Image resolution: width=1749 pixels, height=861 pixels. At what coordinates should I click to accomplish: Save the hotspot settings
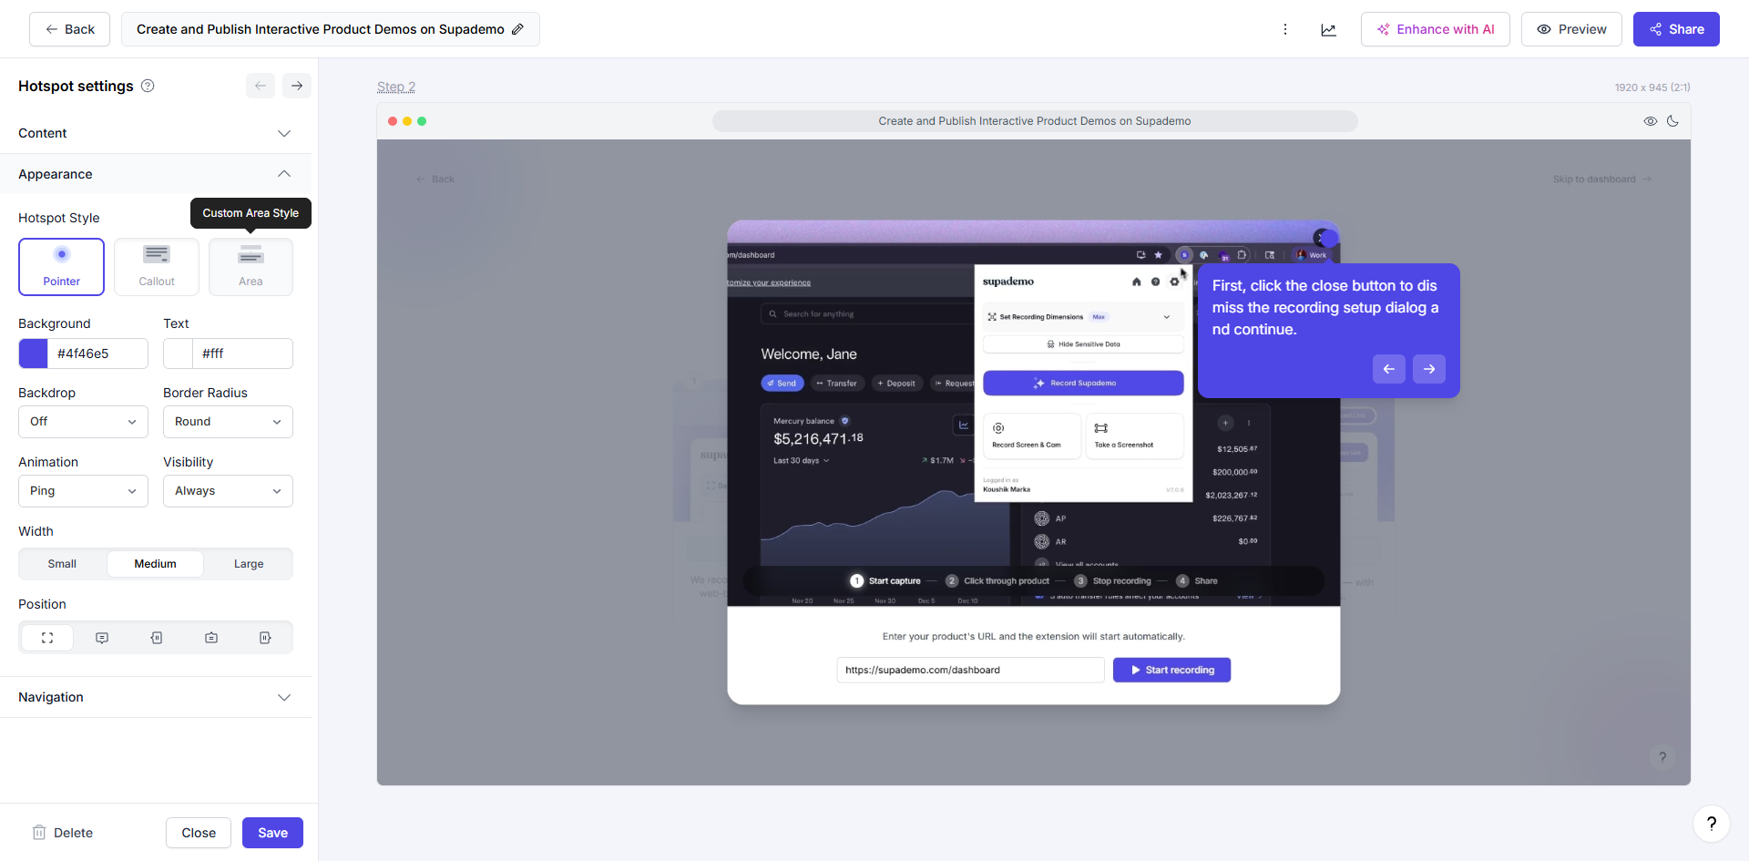[x=272, y=833]
